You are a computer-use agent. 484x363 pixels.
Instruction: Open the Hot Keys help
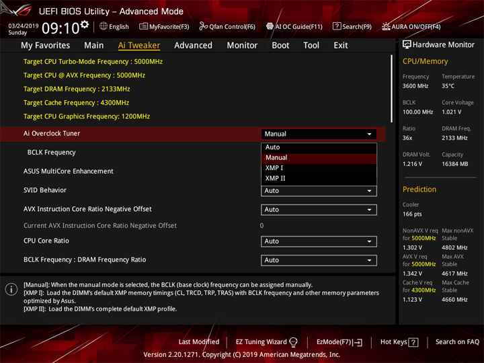(399, 342)
